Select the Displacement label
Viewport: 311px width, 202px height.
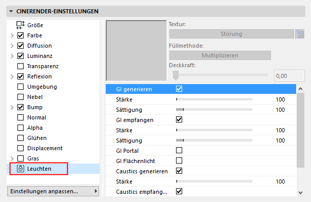pyautogui.click(x=45, y=148)
